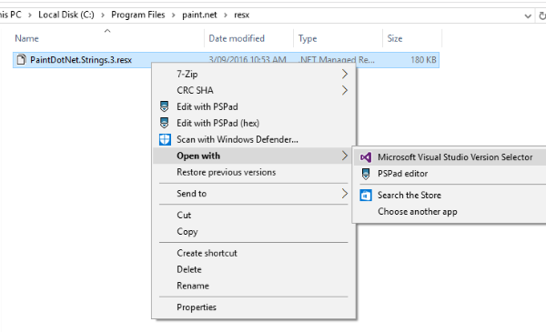Navigate to Local Disk (C:) breadcrumb
Viewport: 546px width, 332px height.
pos(66,15)
